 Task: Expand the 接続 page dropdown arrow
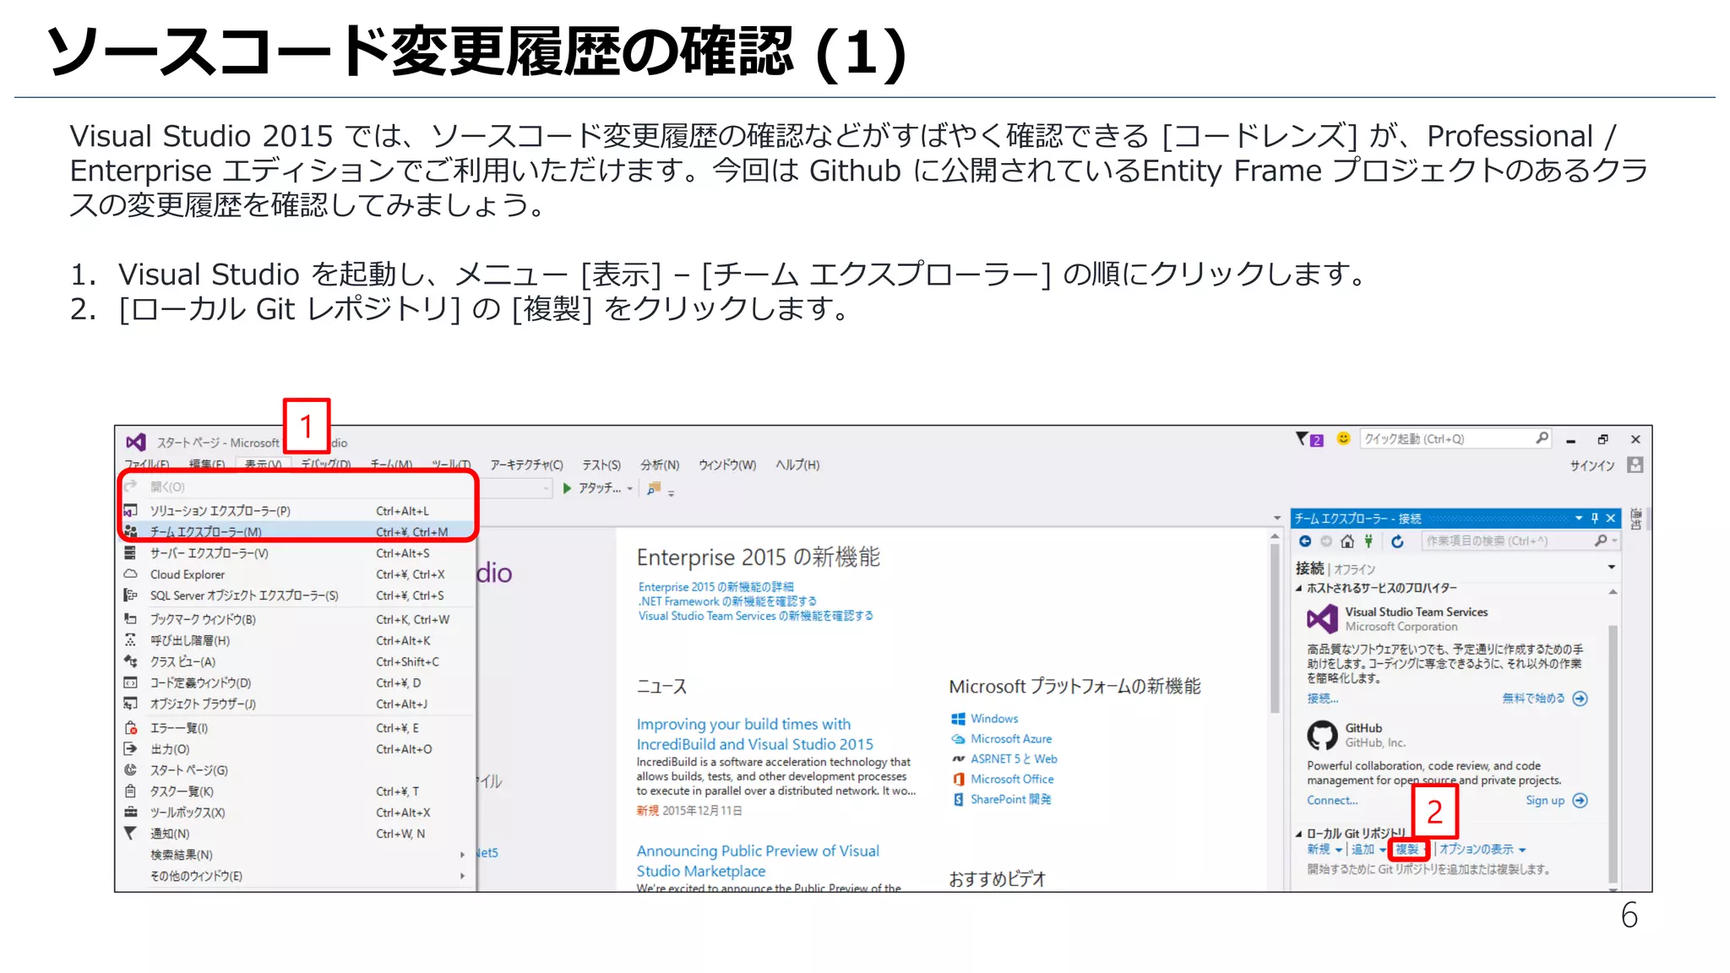[1611, 568]
